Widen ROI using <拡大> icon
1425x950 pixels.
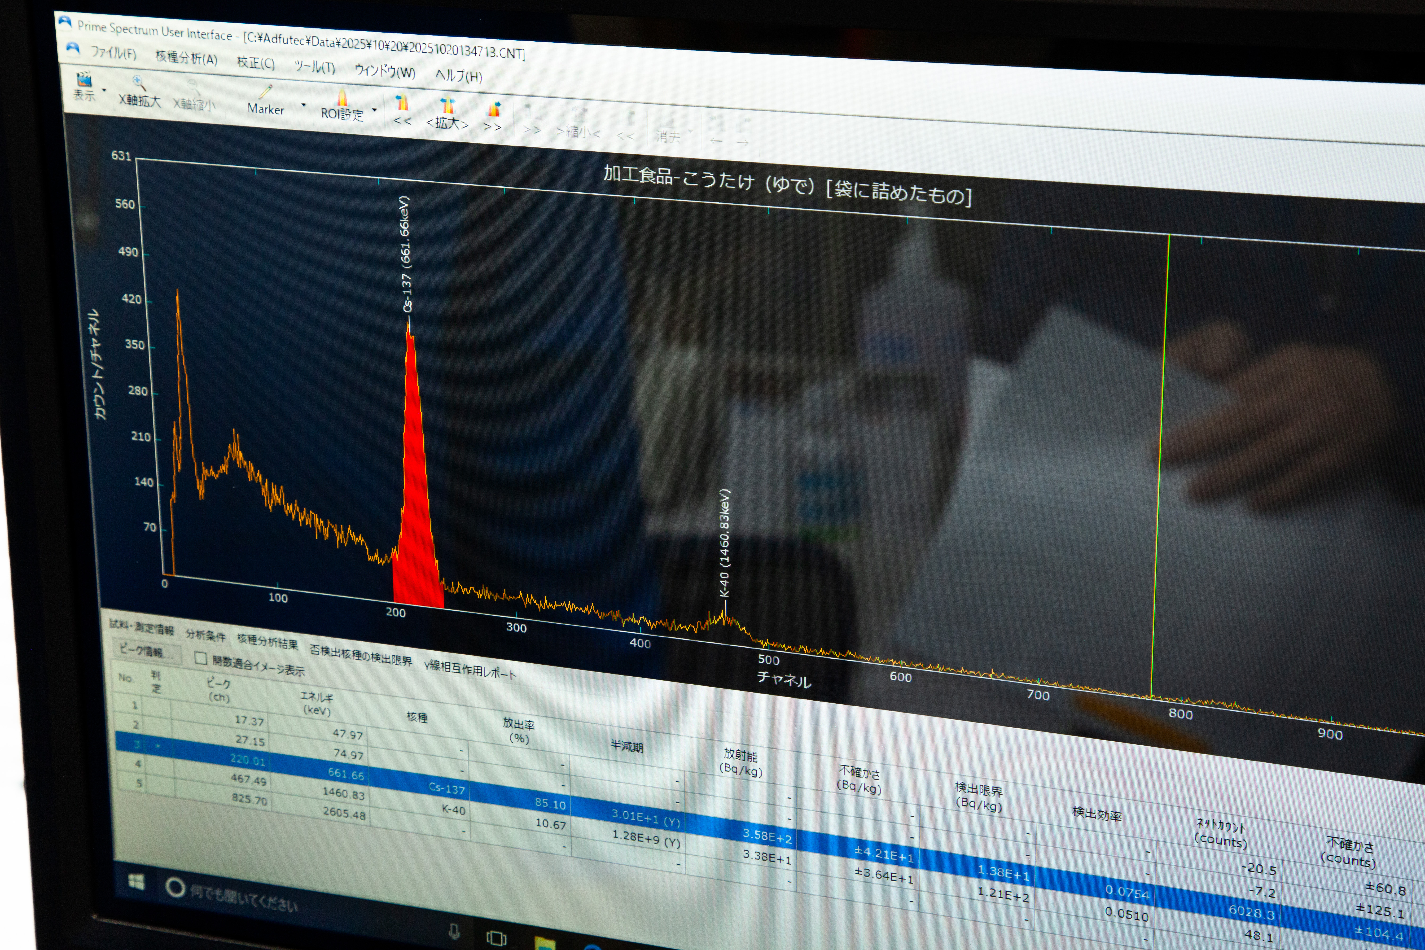pyautogui.click(x=448, y=107)
